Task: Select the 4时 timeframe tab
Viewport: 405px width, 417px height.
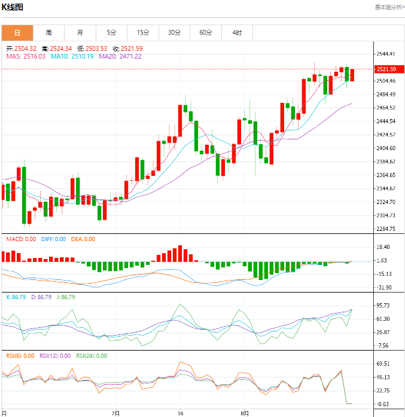Action: pos(237,32)
